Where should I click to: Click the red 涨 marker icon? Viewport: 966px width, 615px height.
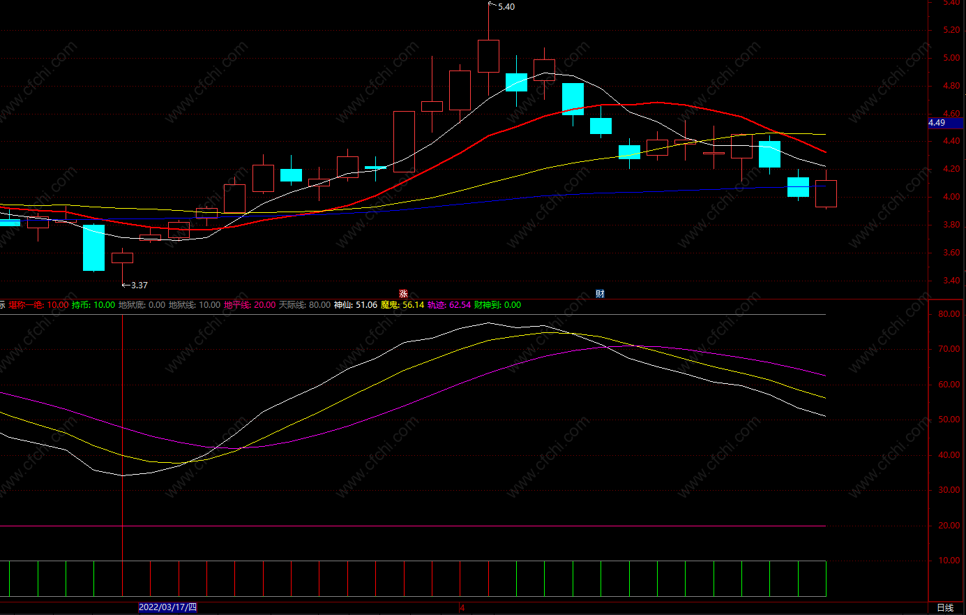(403, 294)
